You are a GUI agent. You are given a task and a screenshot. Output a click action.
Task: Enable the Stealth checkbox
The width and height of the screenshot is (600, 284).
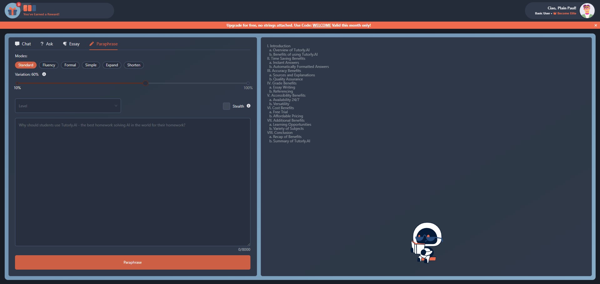tap(226, 106)
